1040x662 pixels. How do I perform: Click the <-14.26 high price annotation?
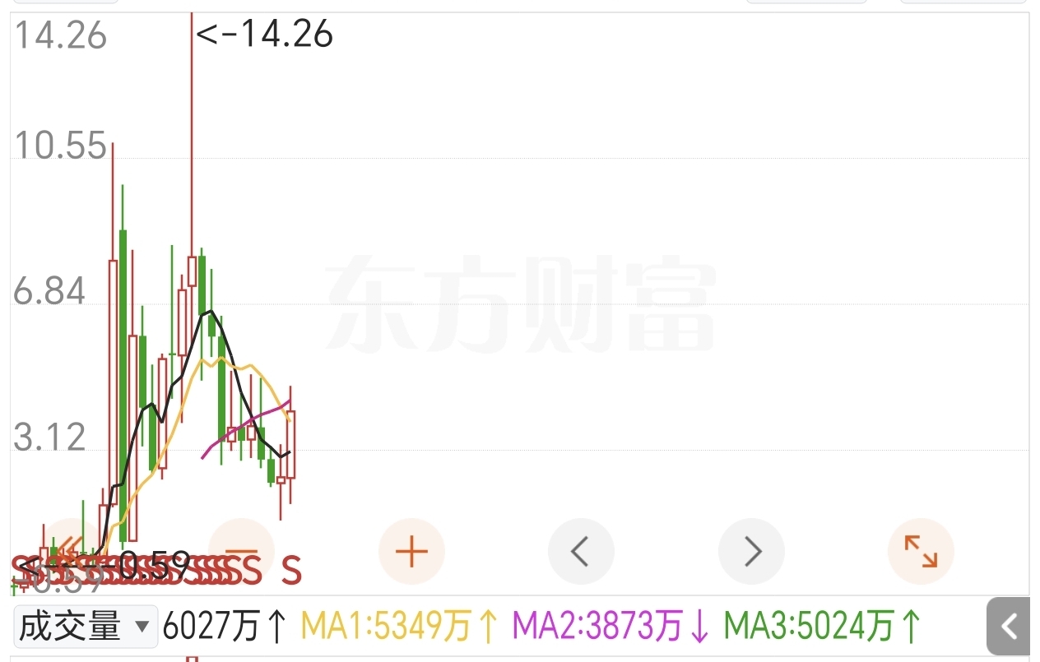(x=265, y=35)
